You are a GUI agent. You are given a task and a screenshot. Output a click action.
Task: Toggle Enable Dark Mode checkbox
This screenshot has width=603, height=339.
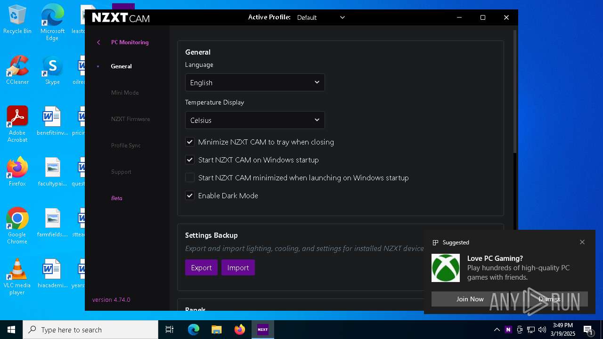pos(190,195)
